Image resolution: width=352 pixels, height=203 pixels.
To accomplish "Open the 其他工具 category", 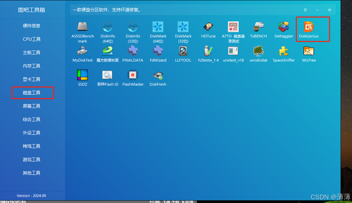I will 32,173.
